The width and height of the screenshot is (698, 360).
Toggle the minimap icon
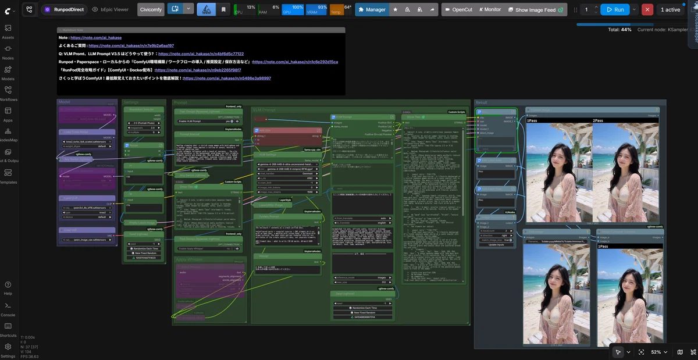tap(680, 352)
